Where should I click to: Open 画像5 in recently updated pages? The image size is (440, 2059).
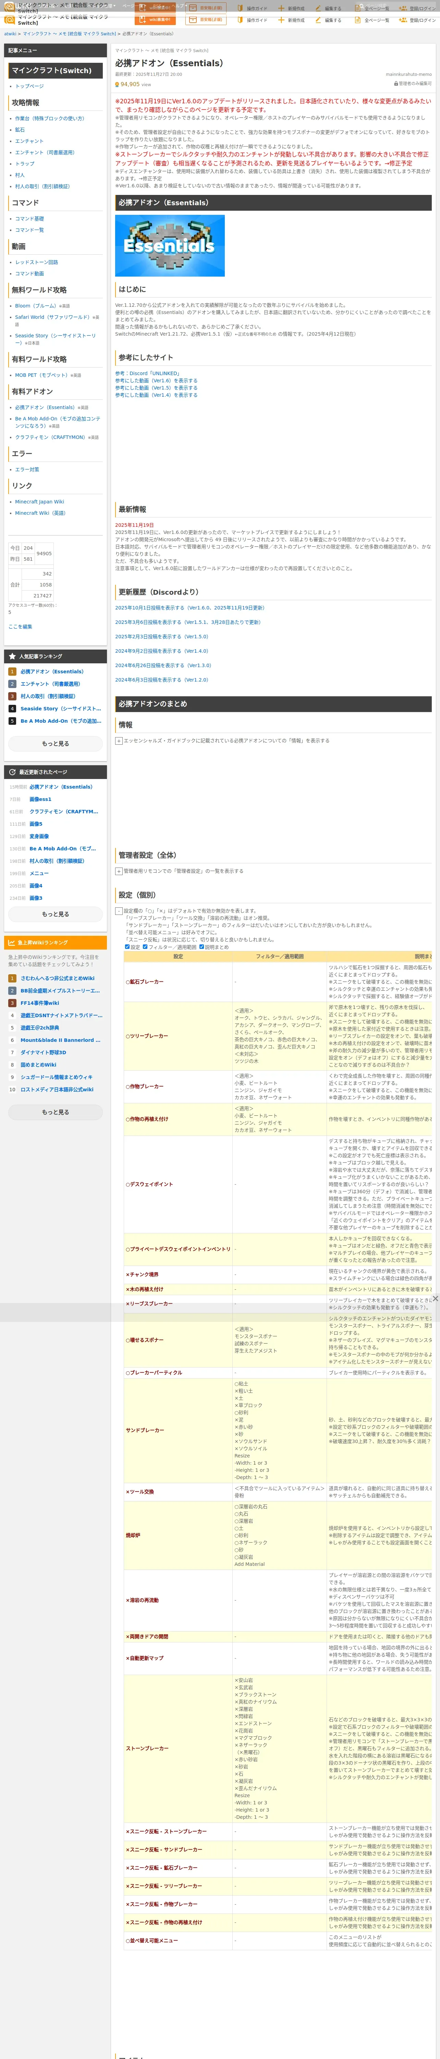[36, 824]
